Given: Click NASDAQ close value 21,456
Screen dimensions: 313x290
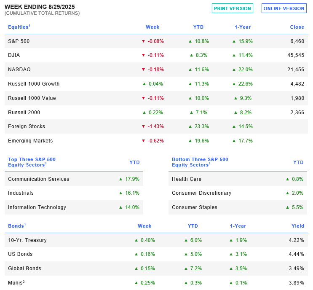Looking at the screenshot, I should (296, 70).
